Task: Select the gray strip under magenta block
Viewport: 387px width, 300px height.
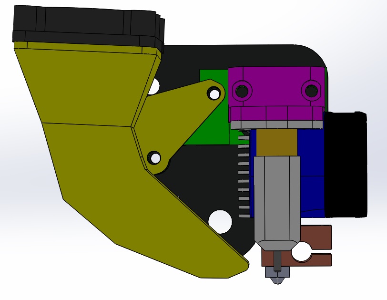Action: [x=276, y=124]
